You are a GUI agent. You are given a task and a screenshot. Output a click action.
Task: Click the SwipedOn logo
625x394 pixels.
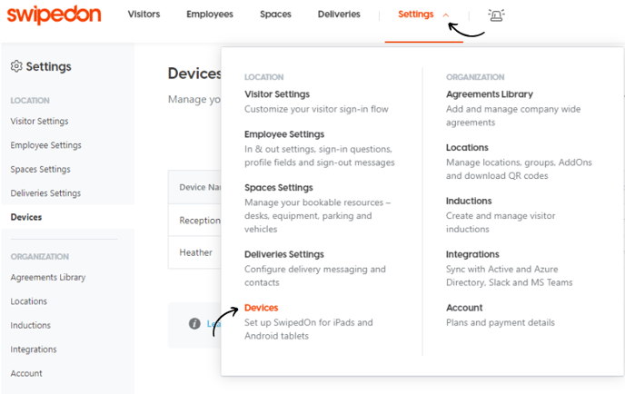[x=54, y=15]
